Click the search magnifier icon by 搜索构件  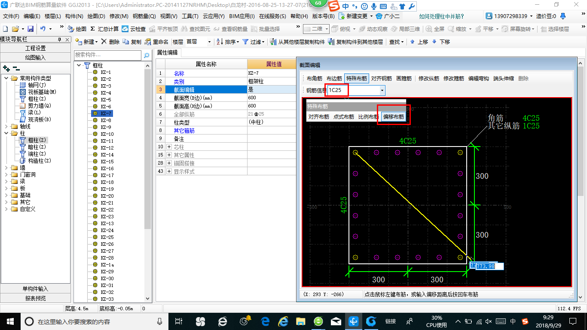pyautogui.click(x=147, y=55)
